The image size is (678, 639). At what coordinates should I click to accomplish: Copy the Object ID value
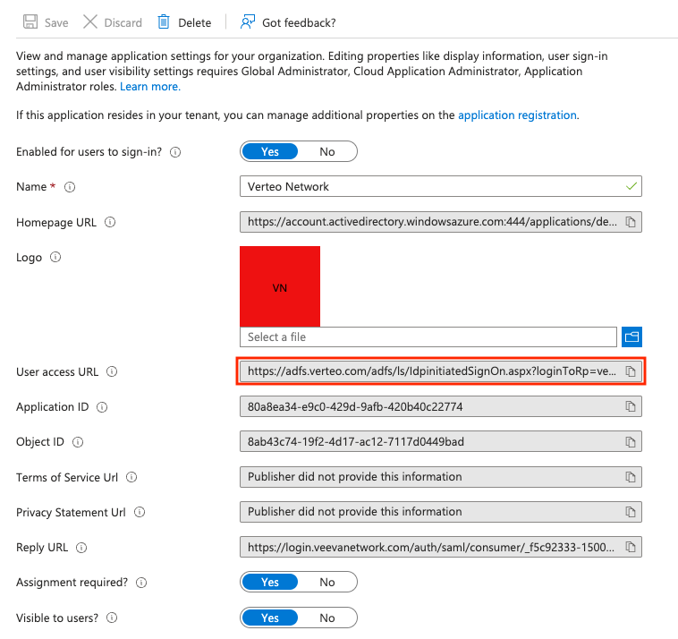(x=631, y=442)
